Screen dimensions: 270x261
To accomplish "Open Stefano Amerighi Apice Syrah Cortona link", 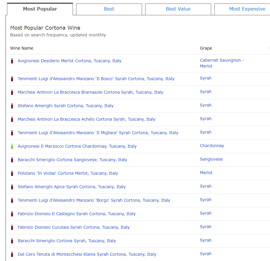I will [x=72, y=187].
